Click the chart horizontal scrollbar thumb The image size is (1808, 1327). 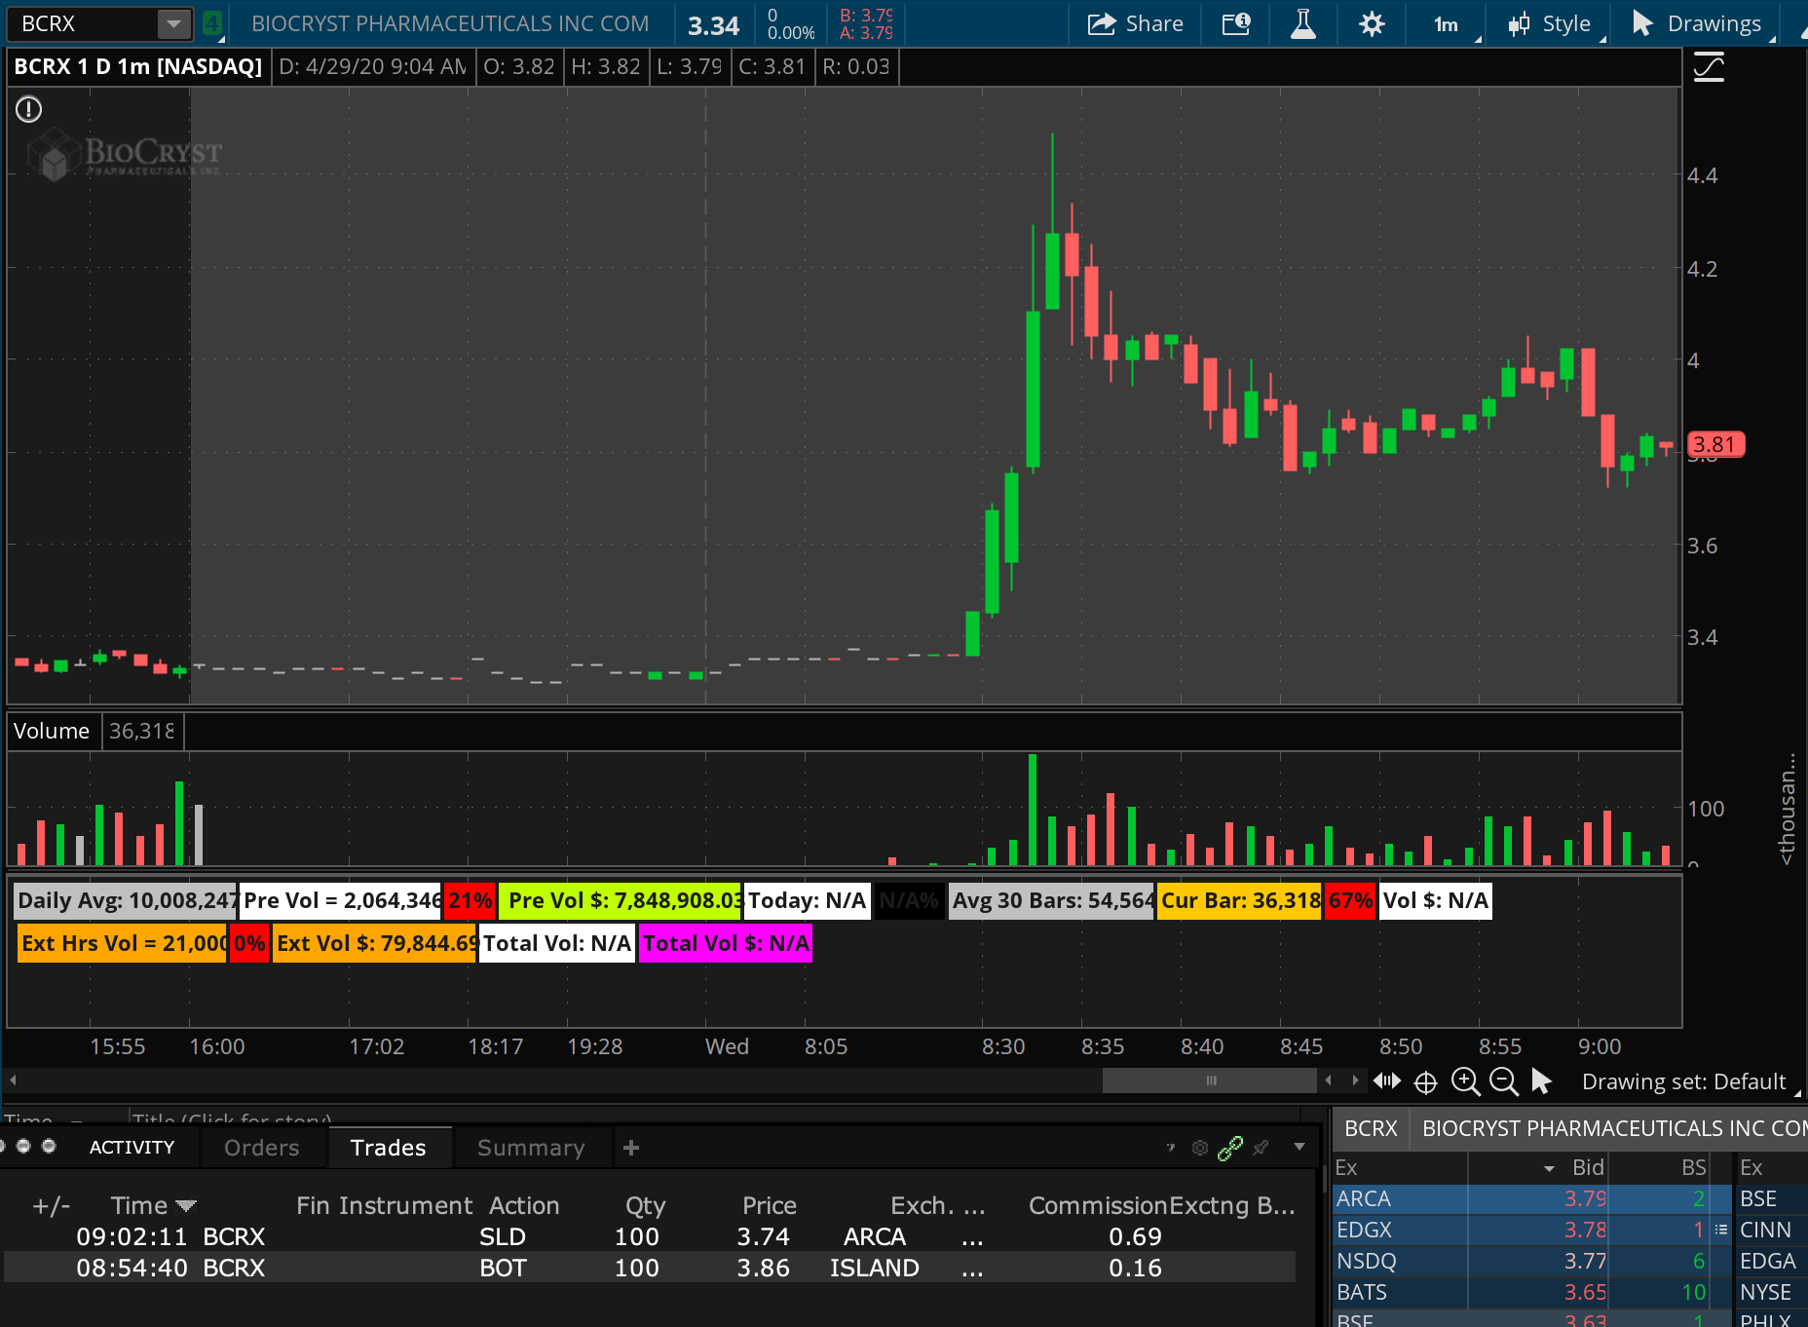(1210, 1081)
